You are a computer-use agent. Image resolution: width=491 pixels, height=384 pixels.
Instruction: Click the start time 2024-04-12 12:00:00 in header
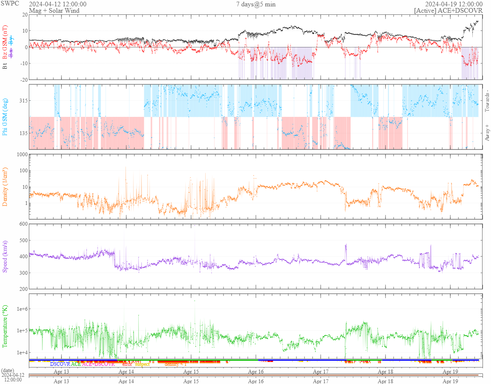[58, 4]
